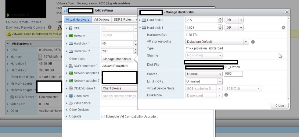The height and width of the screenshot is (137, 299).
Task: Click the VMware Tools warning icon
Action: pos(9,34)
